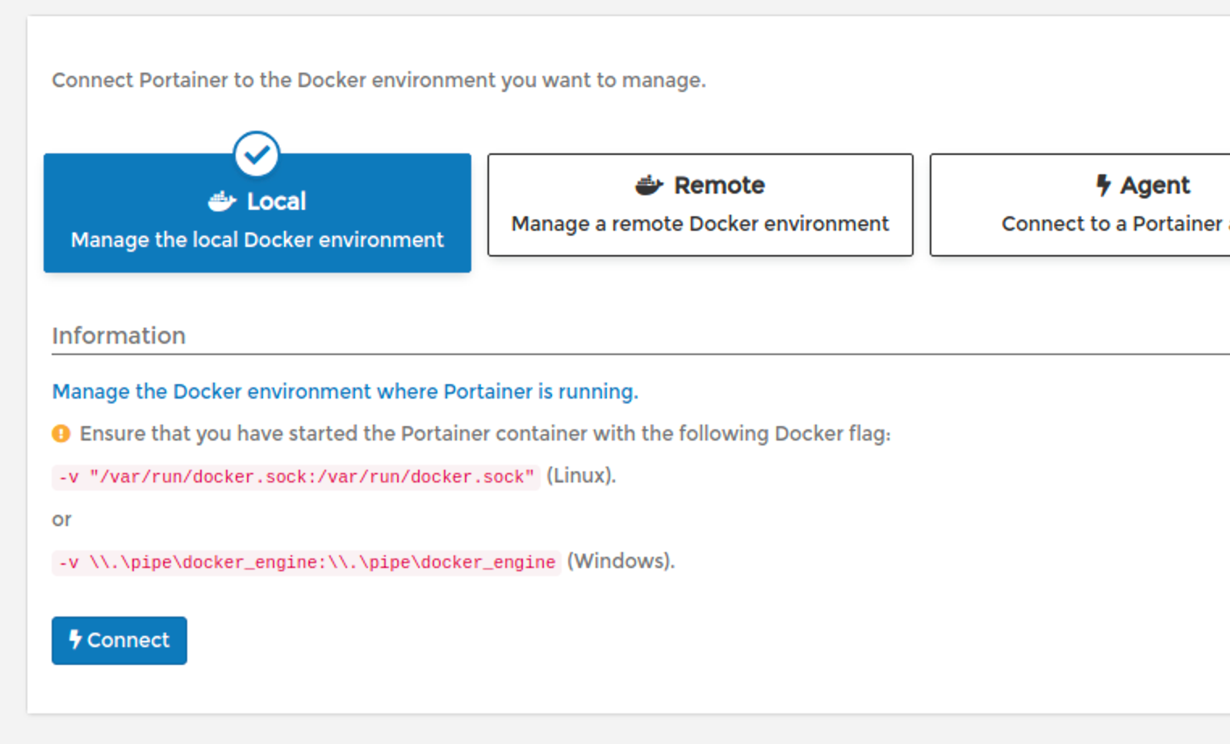Click the checkmark badge above Local option

point(256,154)
